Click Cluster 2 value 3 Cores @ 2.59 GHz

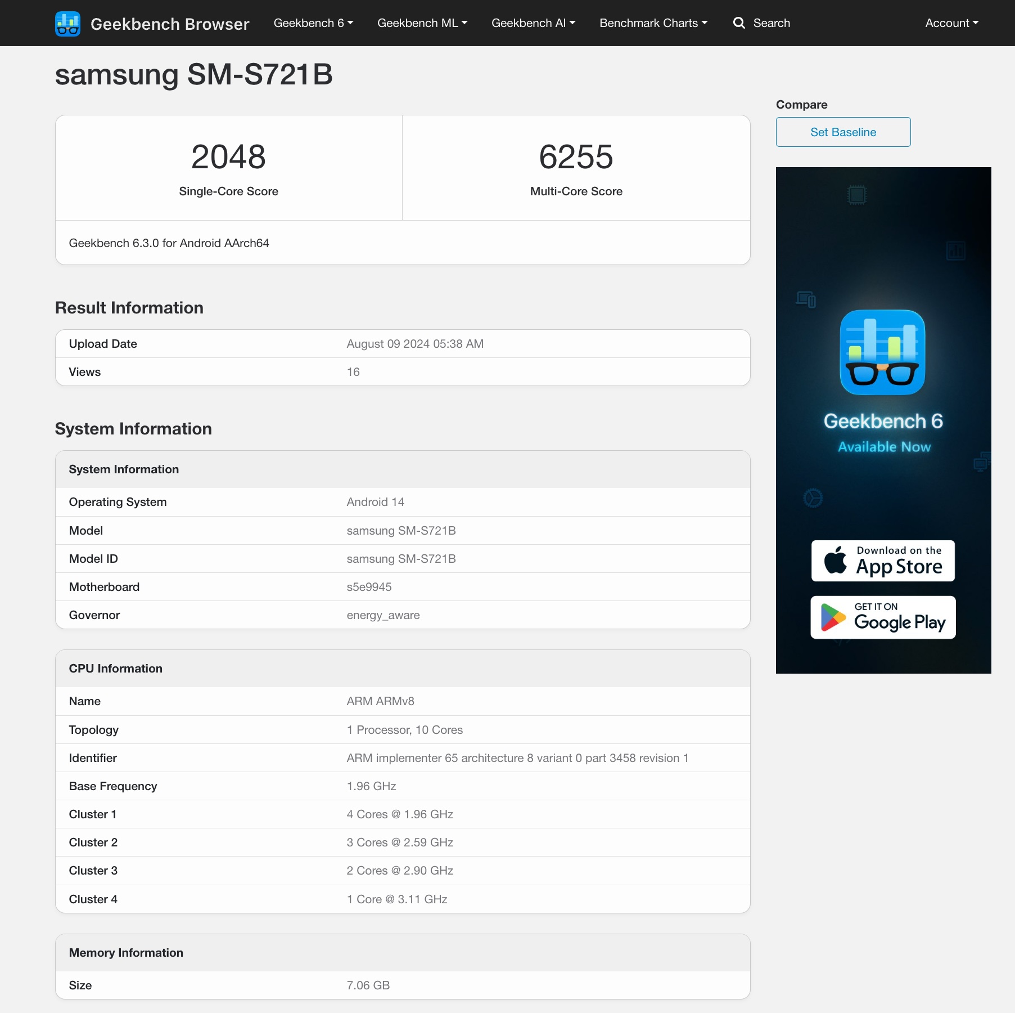(400, 842)
